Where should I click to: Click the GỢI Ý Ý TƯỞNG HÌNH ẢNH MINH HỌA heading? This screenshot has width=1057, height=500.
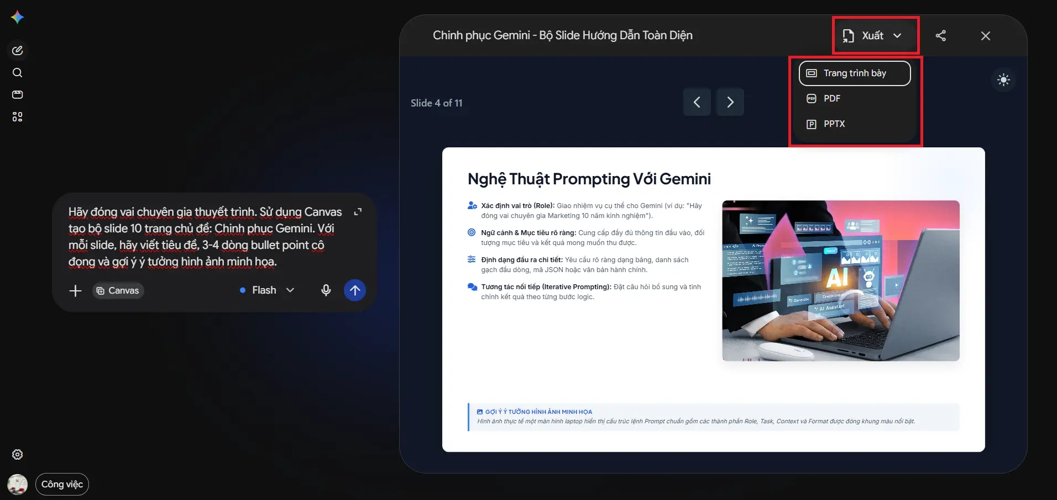pos(538,412)
